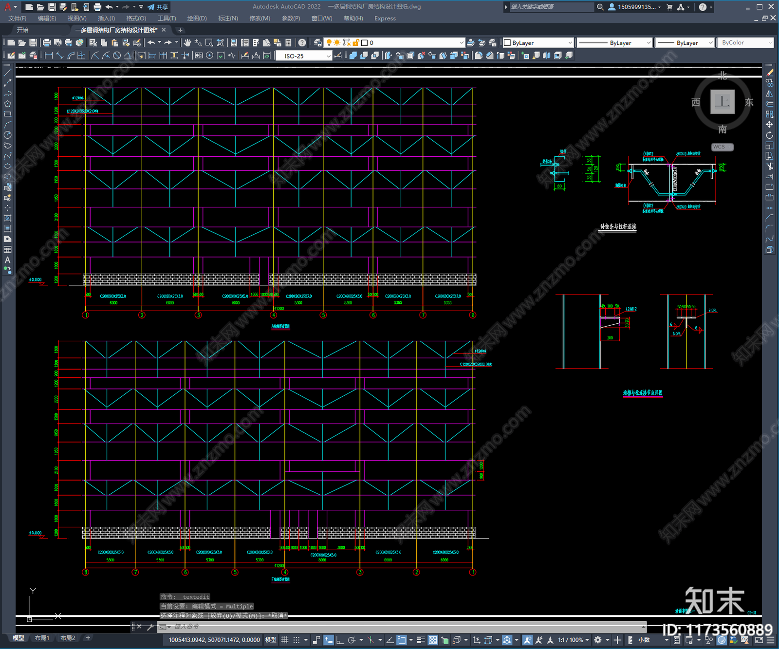Screen dimensions: 779x649
Task: Select the Line draw tool
Action: [7, 72]
